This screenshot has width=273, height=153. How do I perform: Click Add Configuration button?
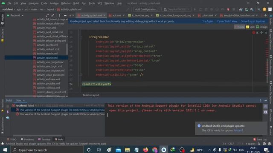click(147, 9)
